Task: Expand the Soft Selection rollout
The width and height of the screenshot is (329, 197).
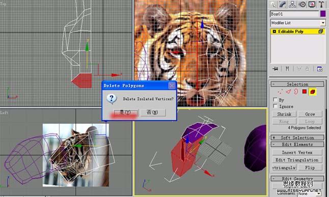Action: pos(297,137)
